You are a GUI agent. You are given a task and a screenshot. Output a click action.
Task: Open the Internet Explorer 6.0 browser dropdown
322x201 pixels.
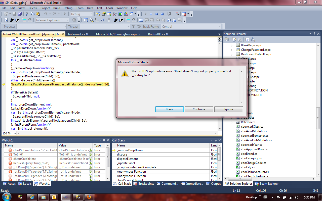(x=52, y=20)
